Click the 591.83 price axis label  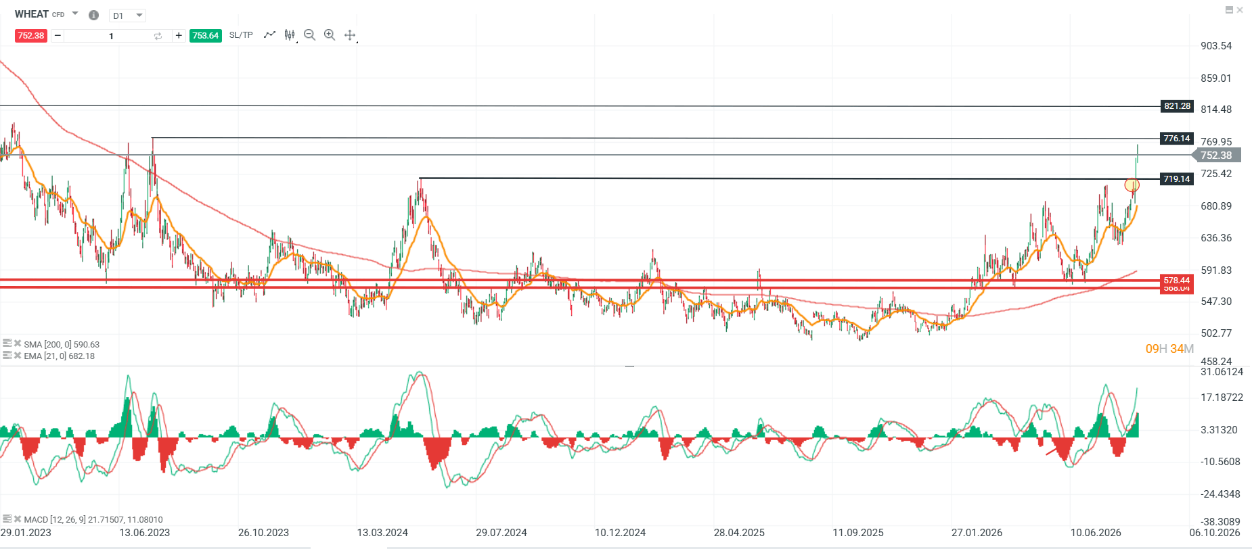tap(1216, 270)
